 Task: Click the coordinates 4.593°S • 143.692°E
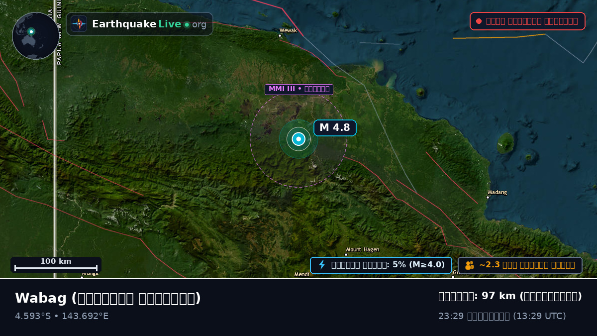pos(62,316)
